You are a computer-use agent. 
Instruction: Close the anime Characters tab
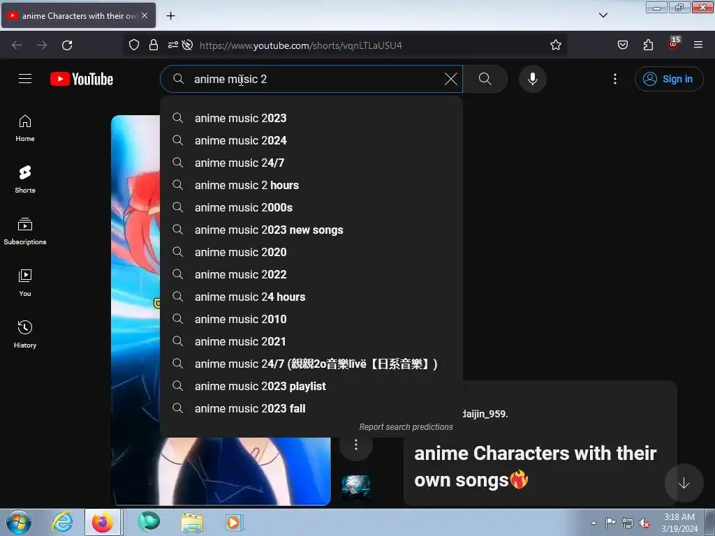[x=145, y=15]
